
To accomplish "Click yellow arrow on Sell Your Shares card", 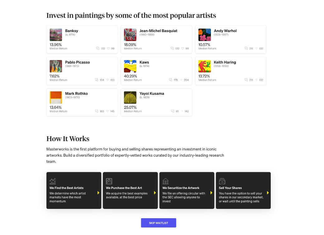I will (268, 193).
